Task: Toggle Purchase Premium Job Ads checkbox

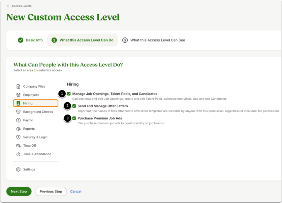Action: click(74, 118)
